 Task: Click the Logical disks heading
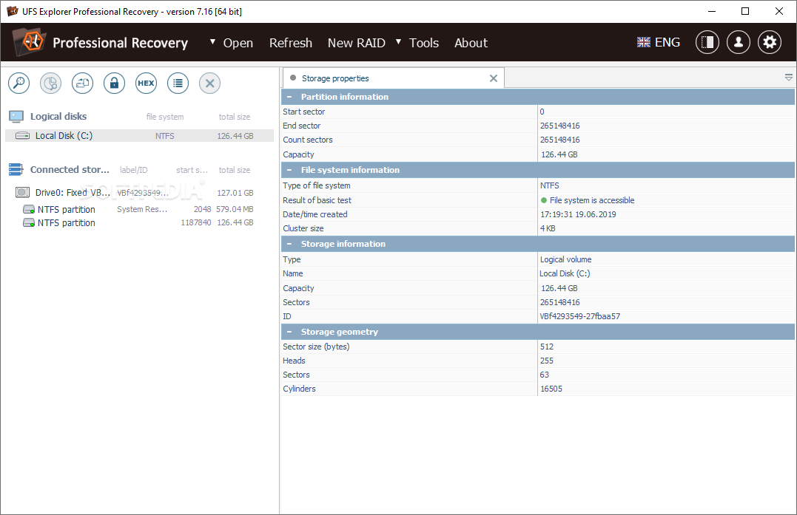pyautogui.click(x=58, y=116)
